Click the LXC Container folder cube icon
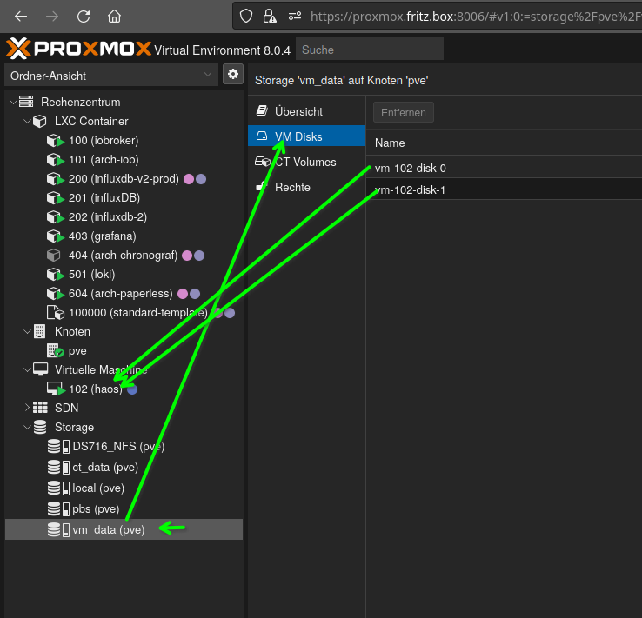This screenshot has width=642, height=618. [x=40, y=121]
